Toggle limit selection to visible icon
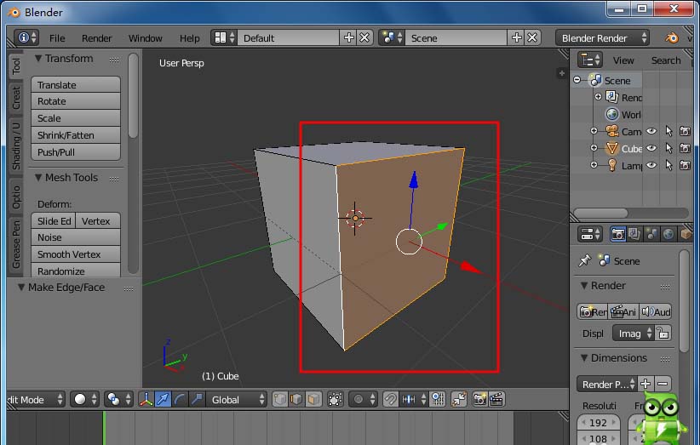The image size is (700, 445). pos(336,399)
